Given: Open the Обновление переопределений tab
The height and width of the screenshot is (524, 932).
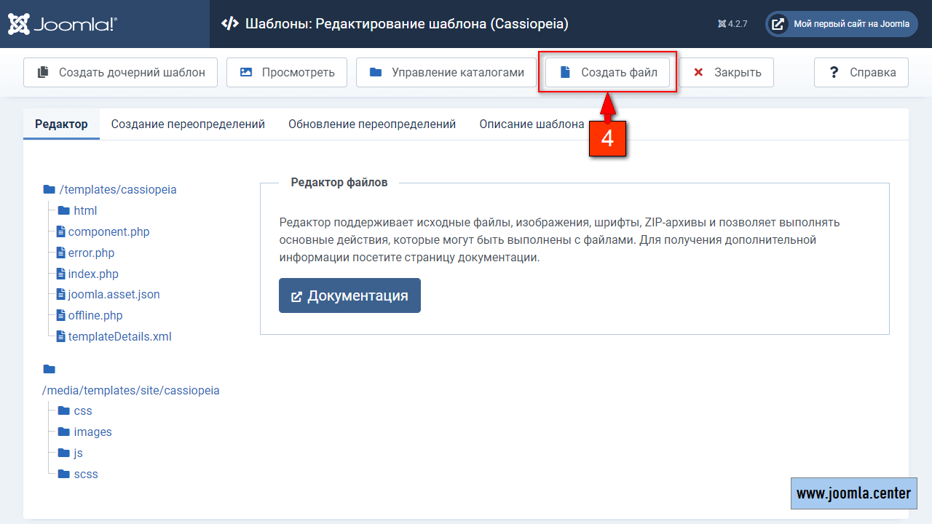Looking at the screenshot, I should tap(372, 124).
